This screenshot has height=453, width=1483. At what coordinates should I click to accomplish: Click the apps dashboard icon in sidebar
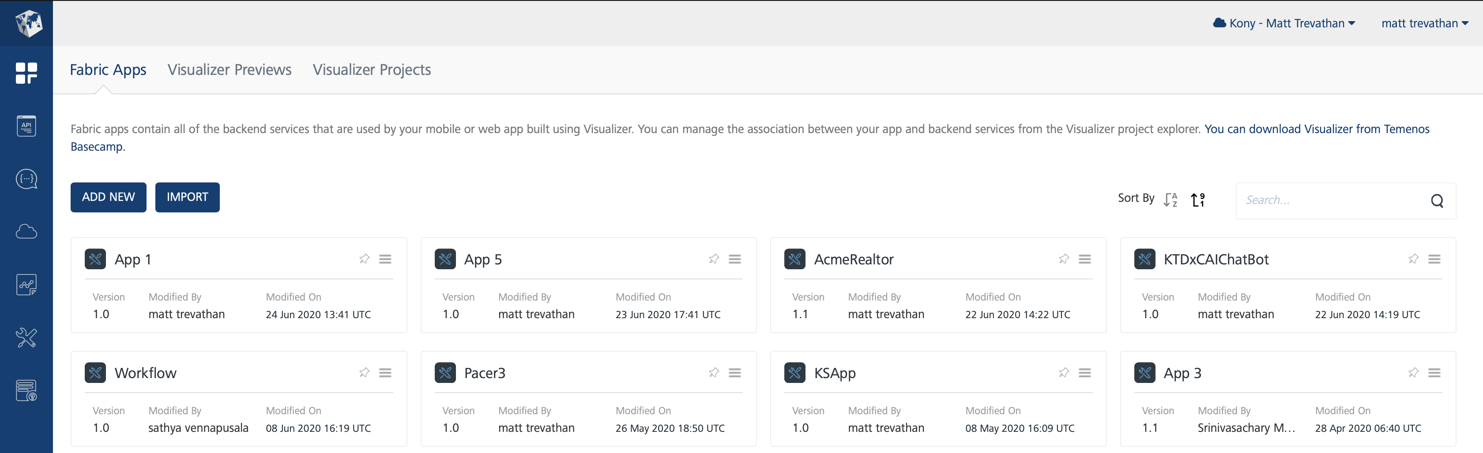tap(26, 73)
